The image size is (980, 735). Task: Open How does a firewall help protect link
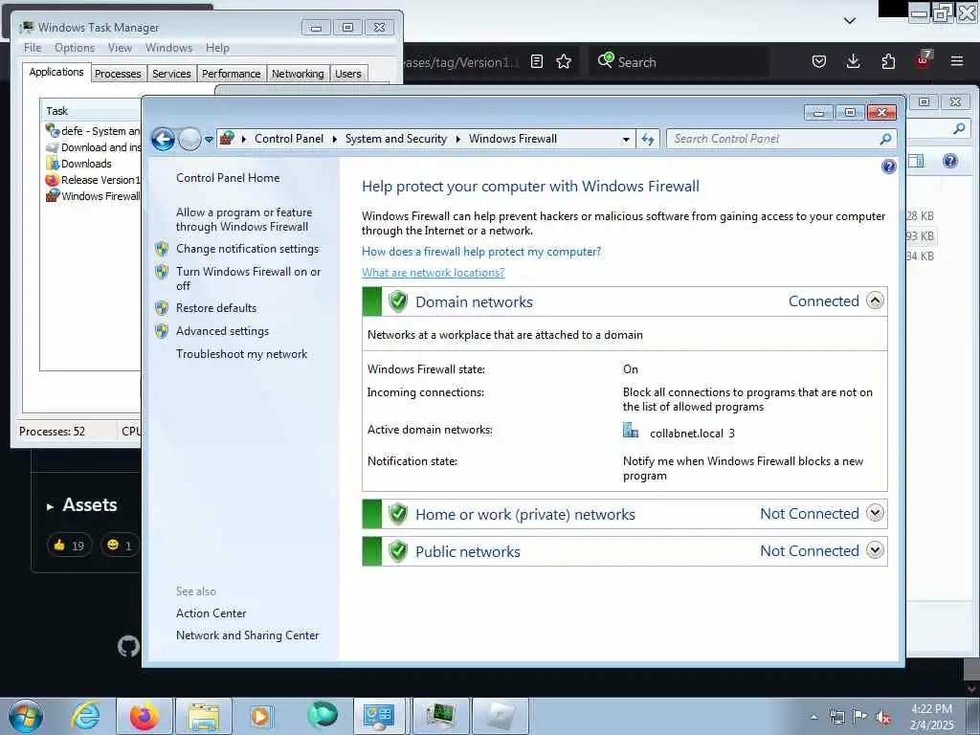[x=481, y=252]
